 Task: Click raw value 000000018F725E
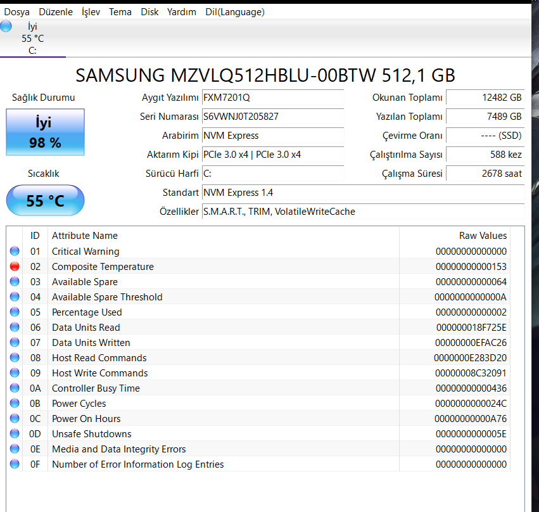pos(471,328)
